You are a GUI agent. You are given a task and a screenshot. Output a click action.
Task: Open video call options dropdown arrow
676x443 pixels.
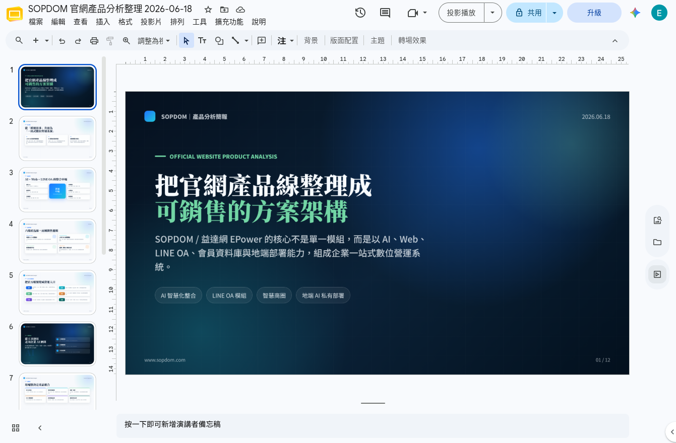point(425,13)
